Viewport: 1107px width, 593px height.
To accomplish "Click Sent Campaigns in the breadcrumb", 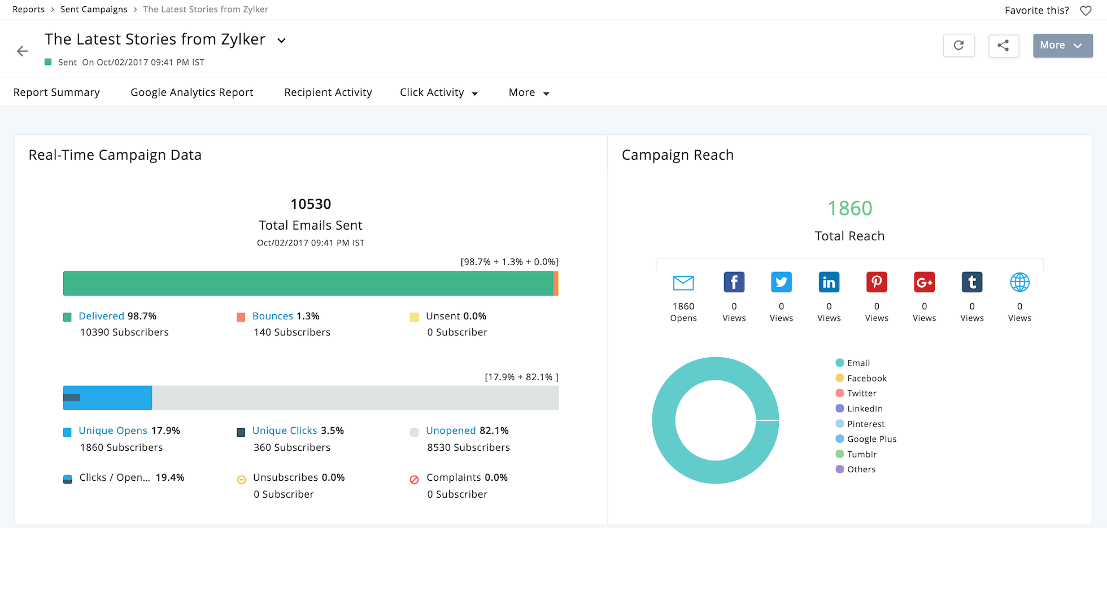I will pos(94,10).
